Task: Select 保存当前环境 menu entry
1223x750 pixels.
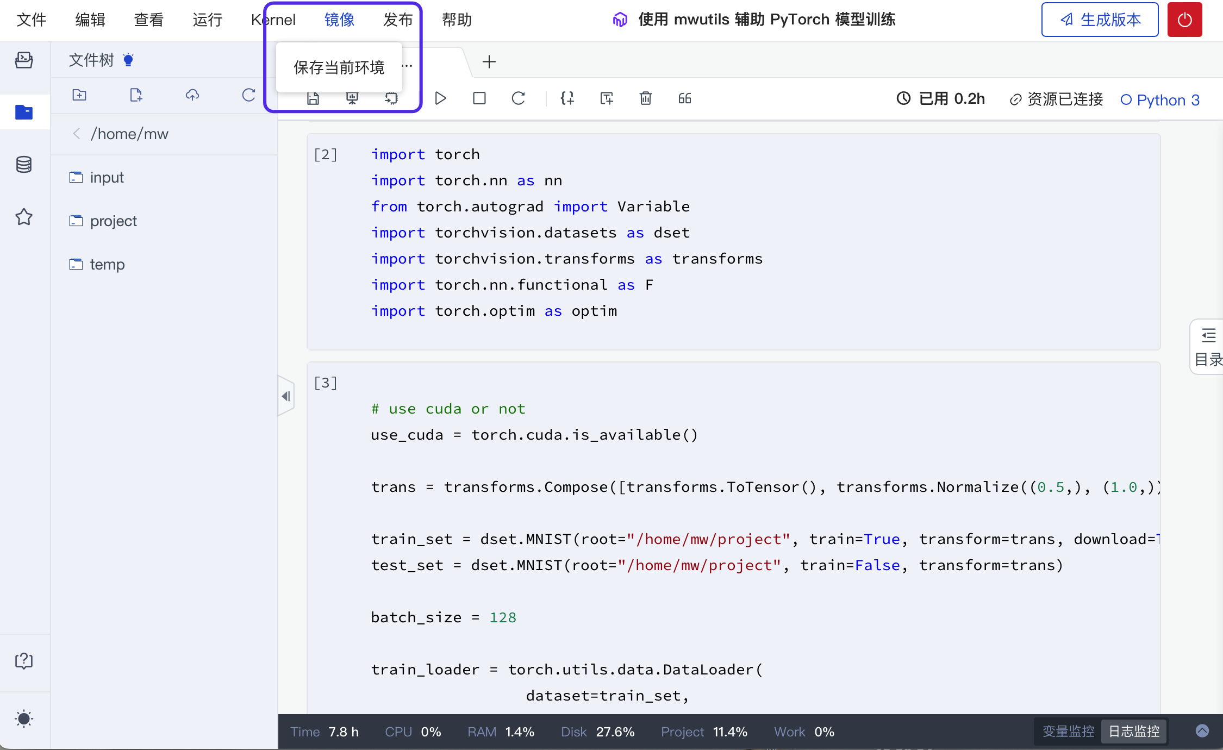Action: 339,67
